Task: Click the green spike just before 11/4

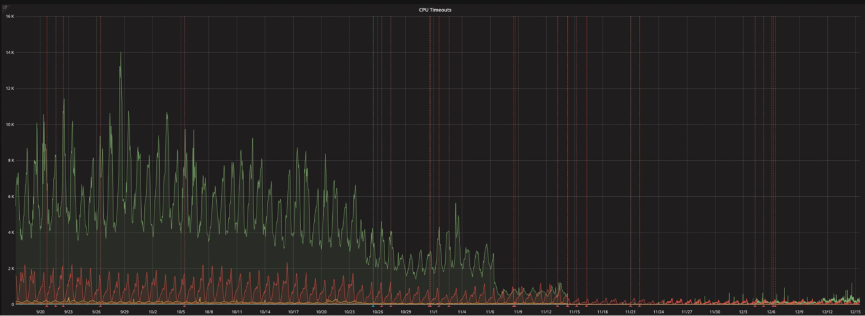Action: point(456,204)
